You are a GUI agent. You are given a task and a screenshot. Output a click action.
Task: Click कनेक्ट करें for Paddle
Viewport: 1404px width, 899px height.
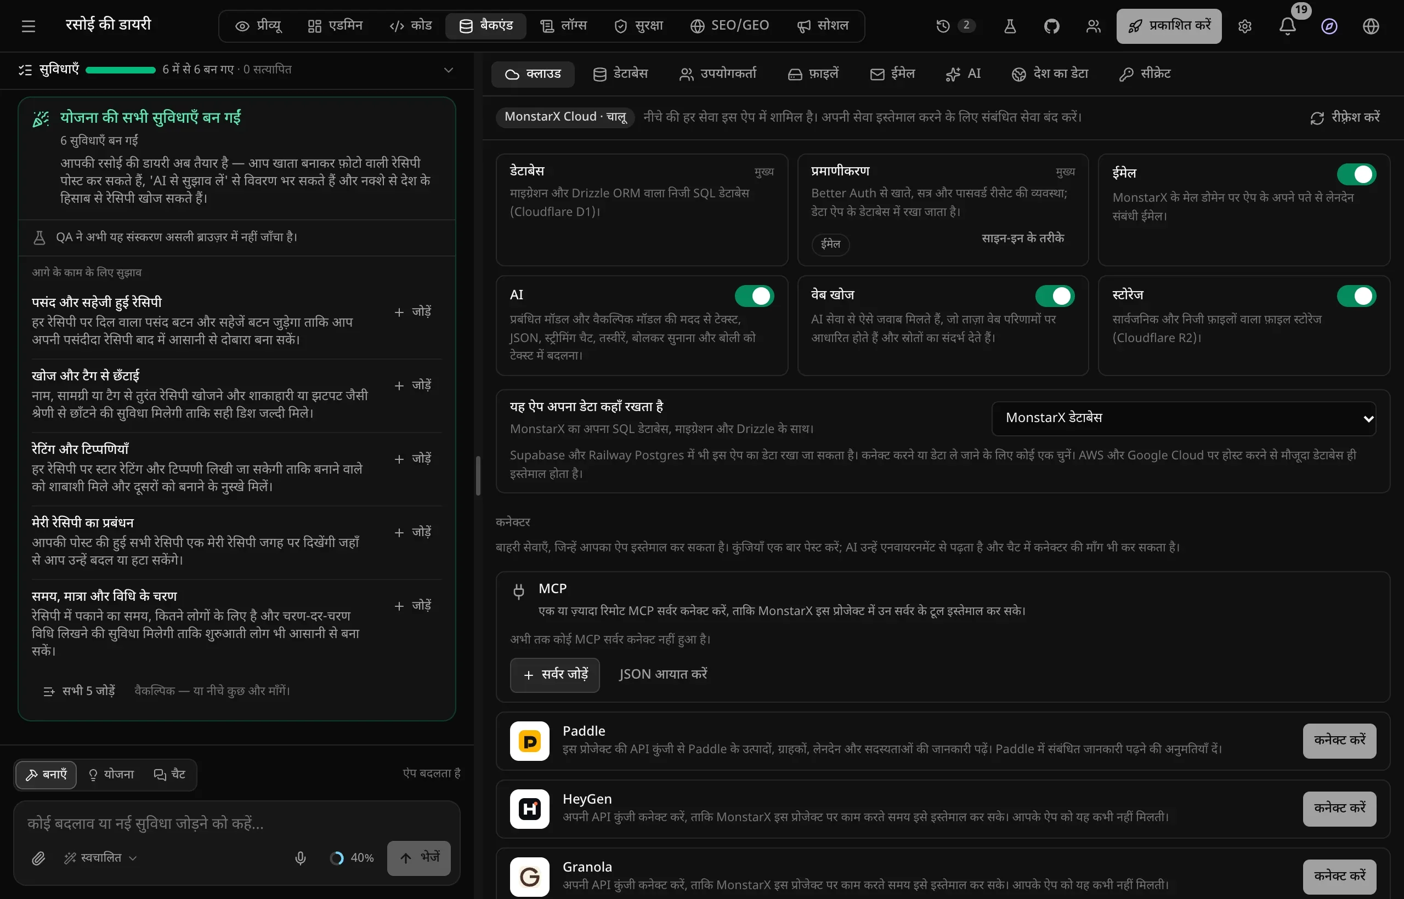pos(1339,740)
